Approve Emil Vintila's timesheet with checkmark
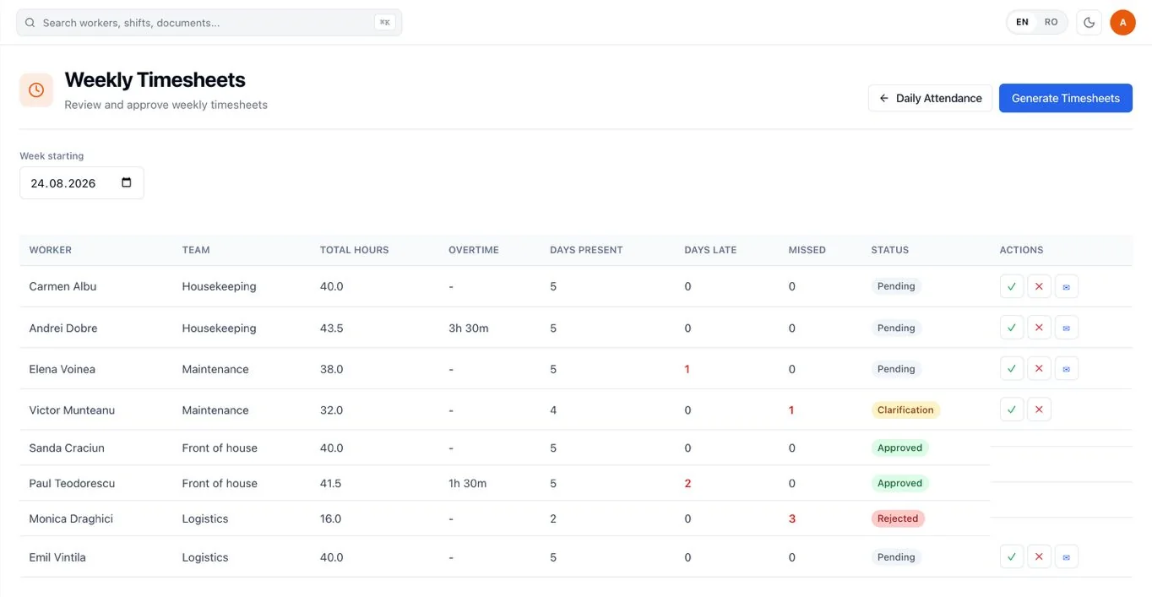 (1012, 556)
